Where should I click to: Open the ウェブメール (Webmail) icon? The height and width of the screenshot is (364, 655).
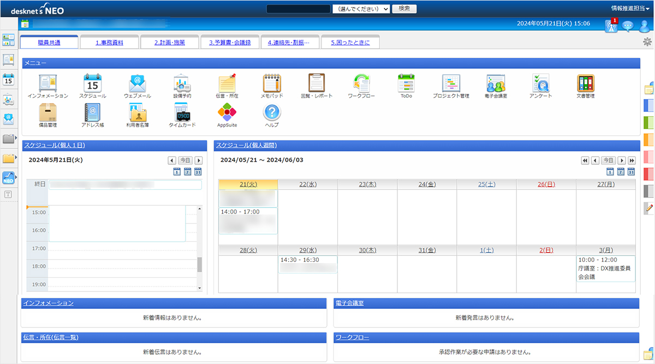point(137,82)
